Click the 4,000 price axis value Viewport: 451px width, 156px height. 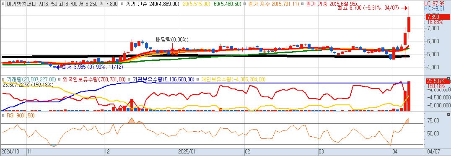pos(433,67)
